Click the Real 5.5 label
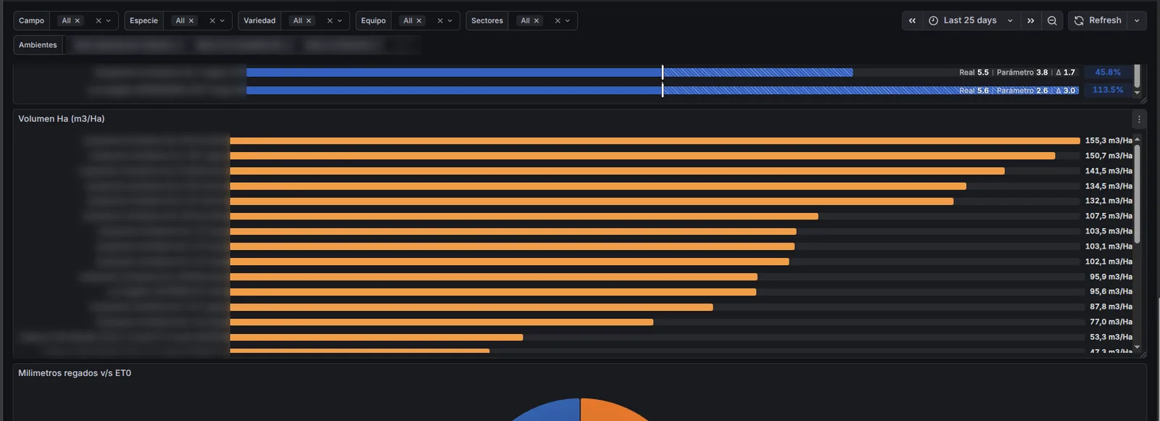This screenshot has width=1160, height=421. pyautogui.click(x=974, y=72)
